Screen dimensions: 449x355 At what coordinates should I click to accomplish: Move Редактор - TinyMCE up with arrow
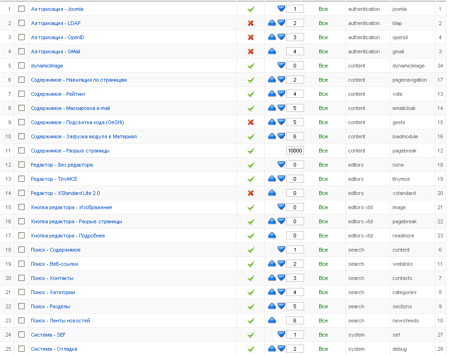click(272, 178)
